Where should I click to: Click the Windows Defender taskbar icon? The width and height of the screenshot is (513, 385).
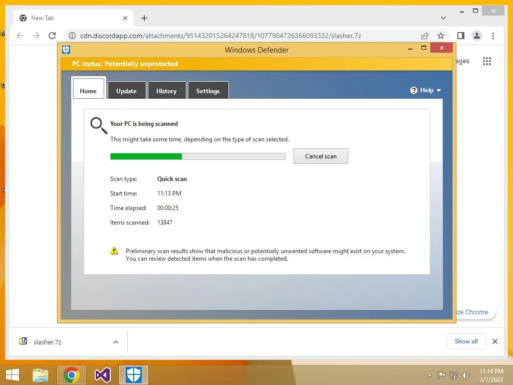133,375
